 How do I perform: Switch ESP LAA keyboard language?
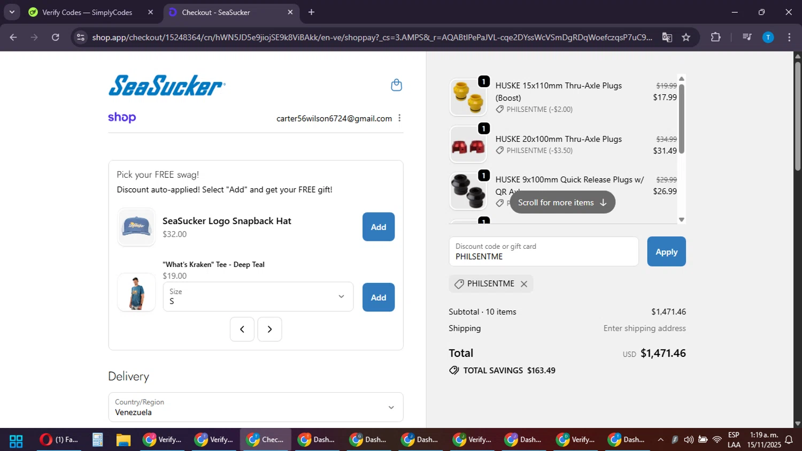(734, 440)
